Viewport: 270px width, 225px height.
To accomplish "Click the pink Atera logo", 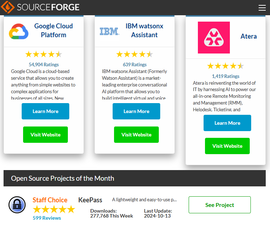I will [214, 38].
